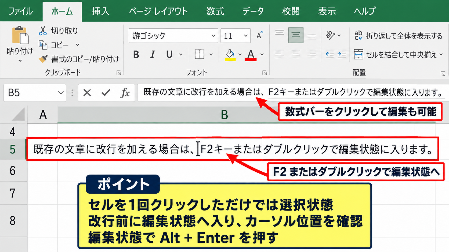Open copy options dropdown arrow

tap(78, 45)
